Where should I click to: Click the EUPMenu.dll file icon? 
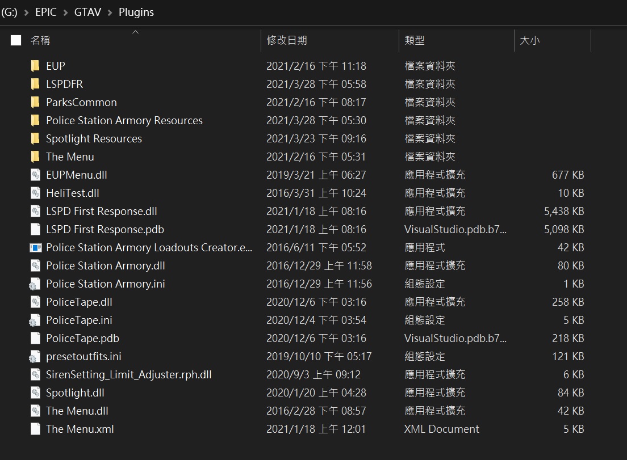point(35,175)
